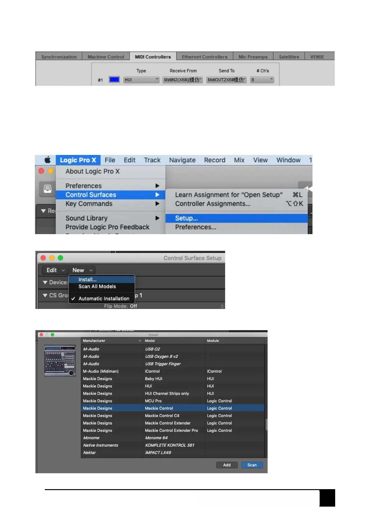Open the Send To MidiOUT2 dropdown
This screenshot has width=370, height=525.
(x=226, y=80)
